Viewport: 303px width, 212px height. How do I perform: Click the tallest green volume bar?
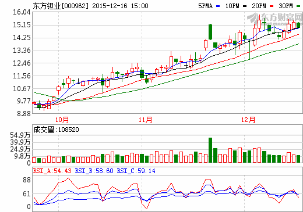tap(210, 150)
